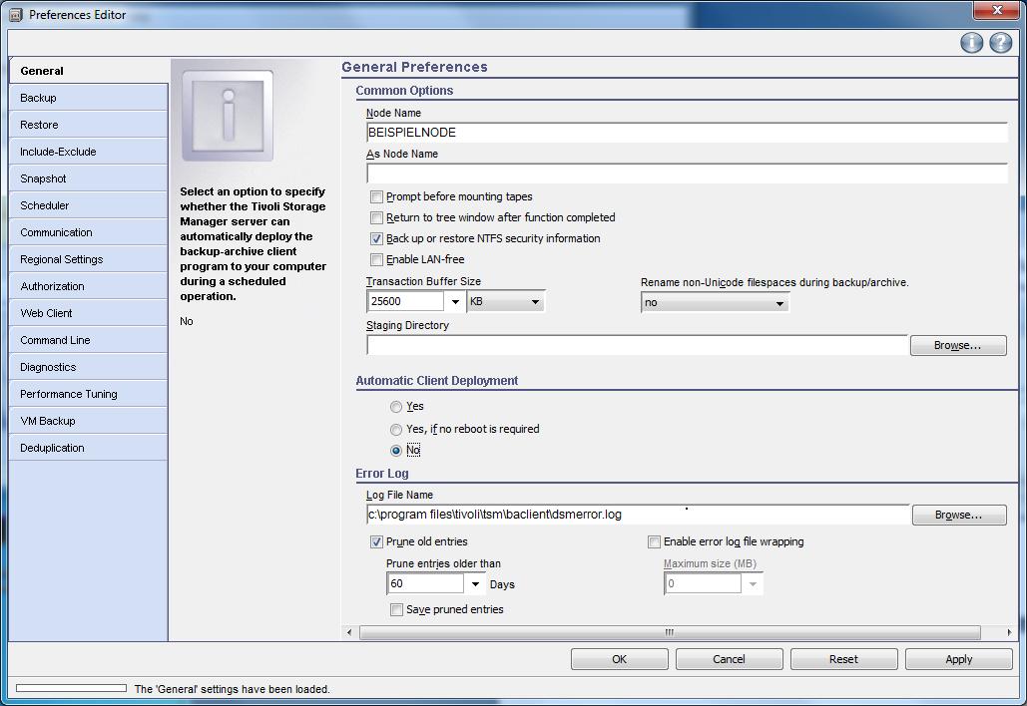
Task: Toggle the Prune old entries checkbox
Action: (x=376, y=542)
